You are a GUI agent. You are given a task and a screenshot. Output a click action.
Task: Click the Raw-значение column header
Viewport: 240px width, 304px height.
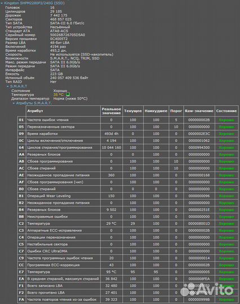(x=199, y=111)
